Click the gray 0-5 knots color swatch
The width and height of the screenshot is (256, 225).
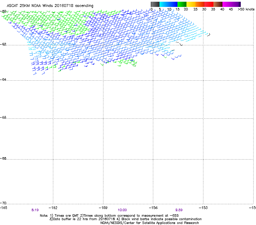pos(155,4)
